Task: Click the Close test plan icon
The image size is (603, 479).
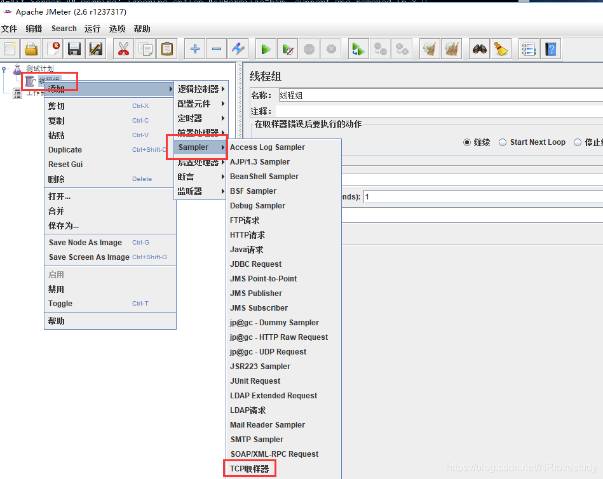Action: pos(53,49)
